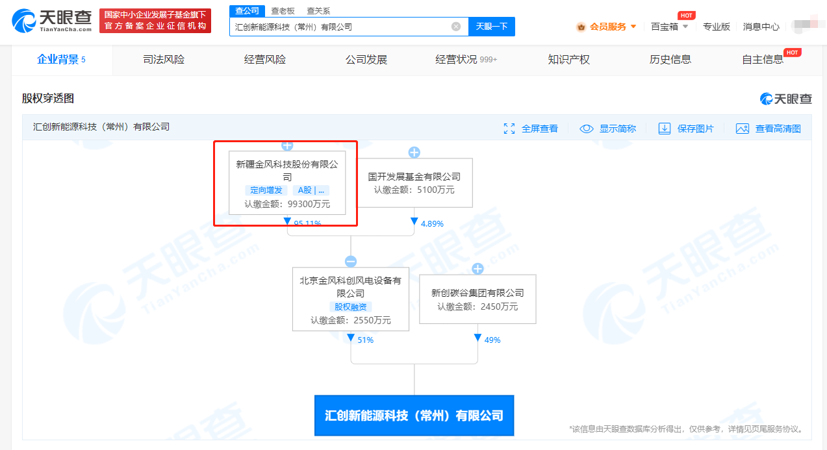The height and width of the screenshot is (450, 827).
Task: Click the 天眼一下 search button
Action: pos(491,27)
